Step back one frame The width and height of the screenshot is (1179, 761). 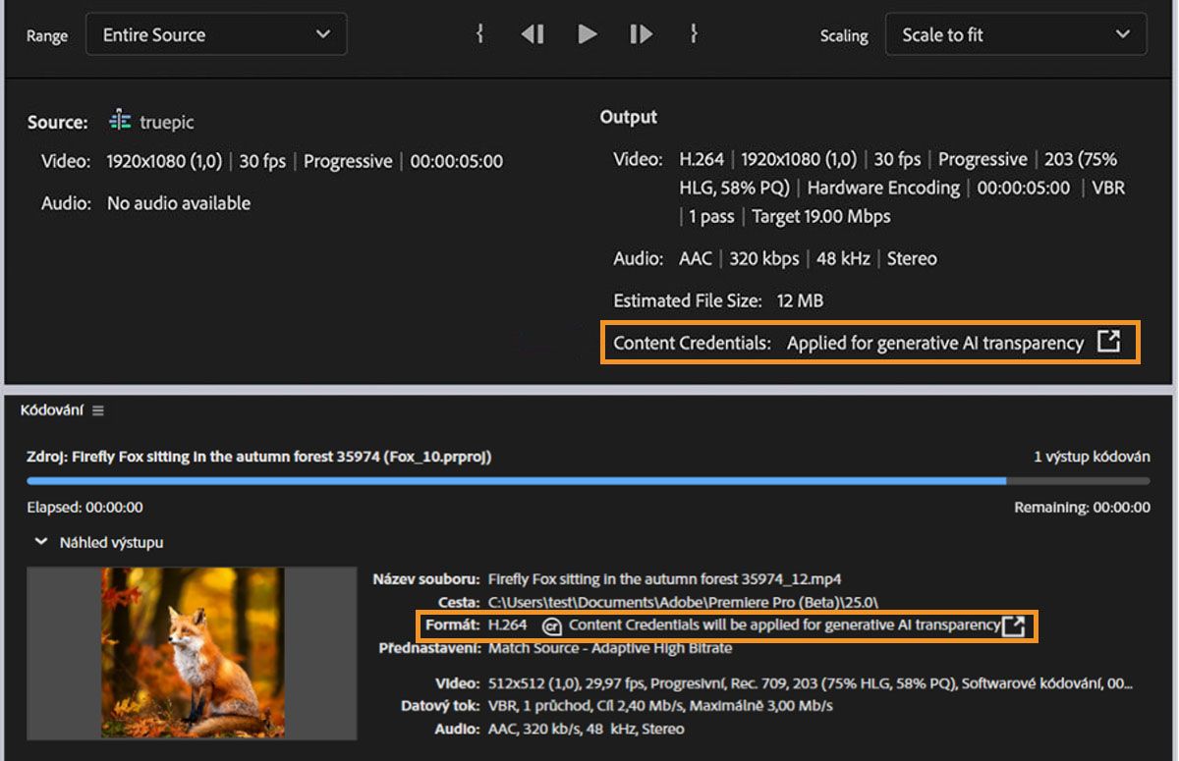[x=533, y=34]
